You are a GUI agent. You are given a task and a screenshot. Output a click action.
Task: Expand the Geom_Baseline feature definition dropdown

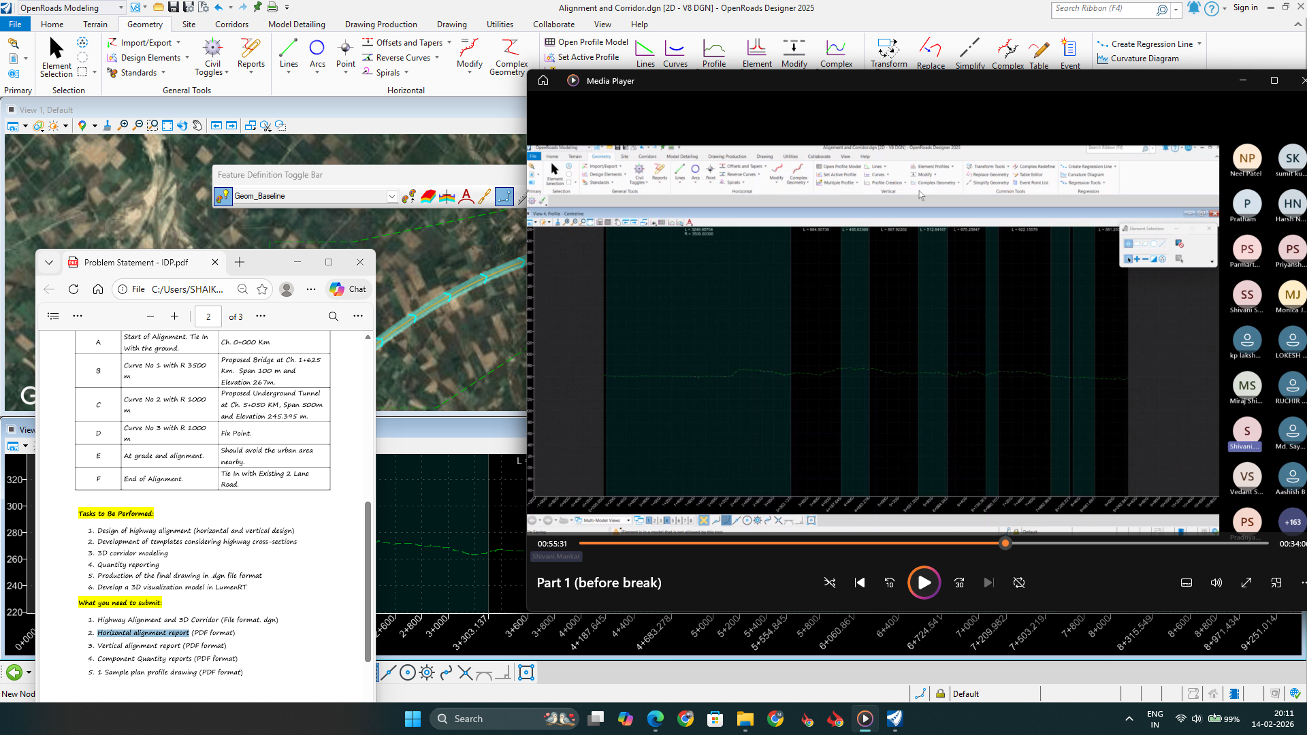click(x=392, y=197)
